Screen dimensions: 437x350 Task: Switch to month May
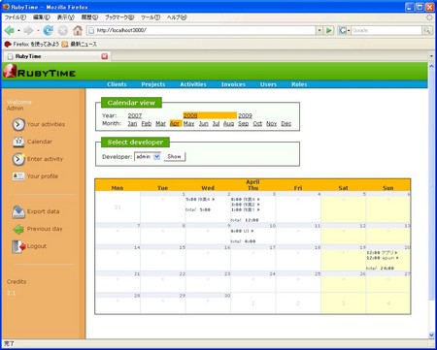coord(188,123)
